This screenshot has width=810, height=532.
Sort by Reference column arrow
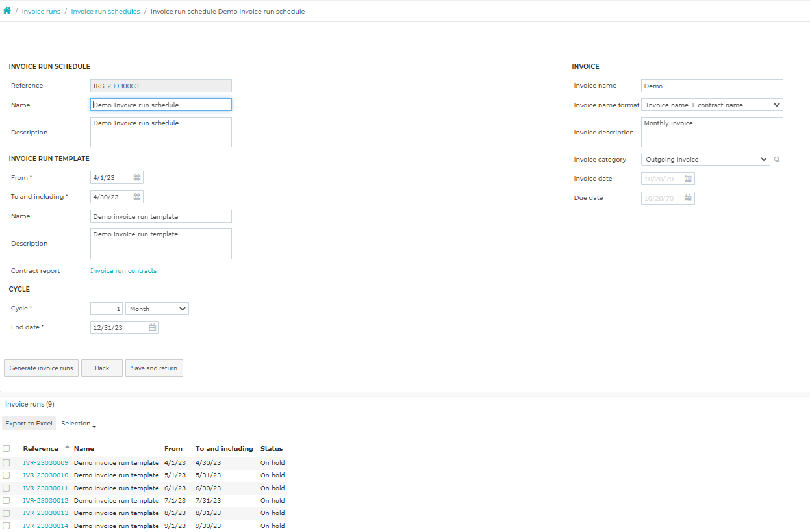(67, 447)
